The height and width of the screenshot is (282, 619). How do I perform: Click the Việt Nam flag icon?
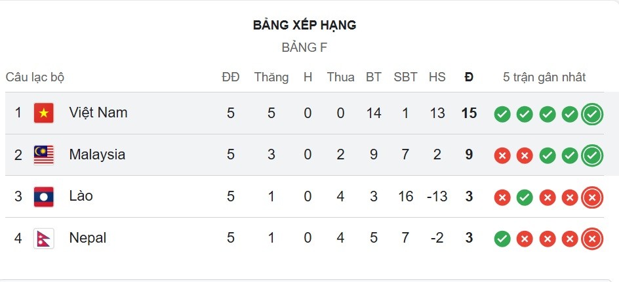tap(44, 113)
